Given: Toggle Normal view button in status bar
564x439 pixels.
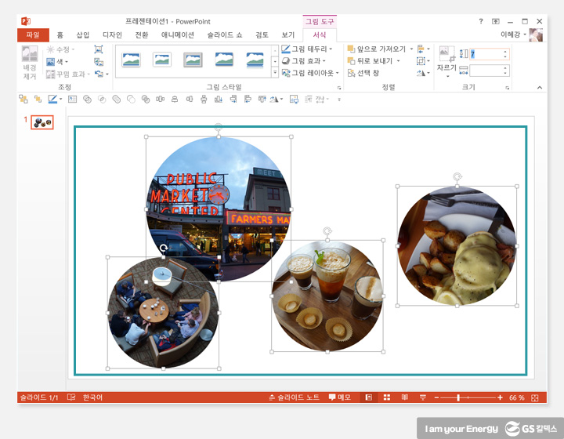Looking at the screenshot, I should (x=369, y=398).
